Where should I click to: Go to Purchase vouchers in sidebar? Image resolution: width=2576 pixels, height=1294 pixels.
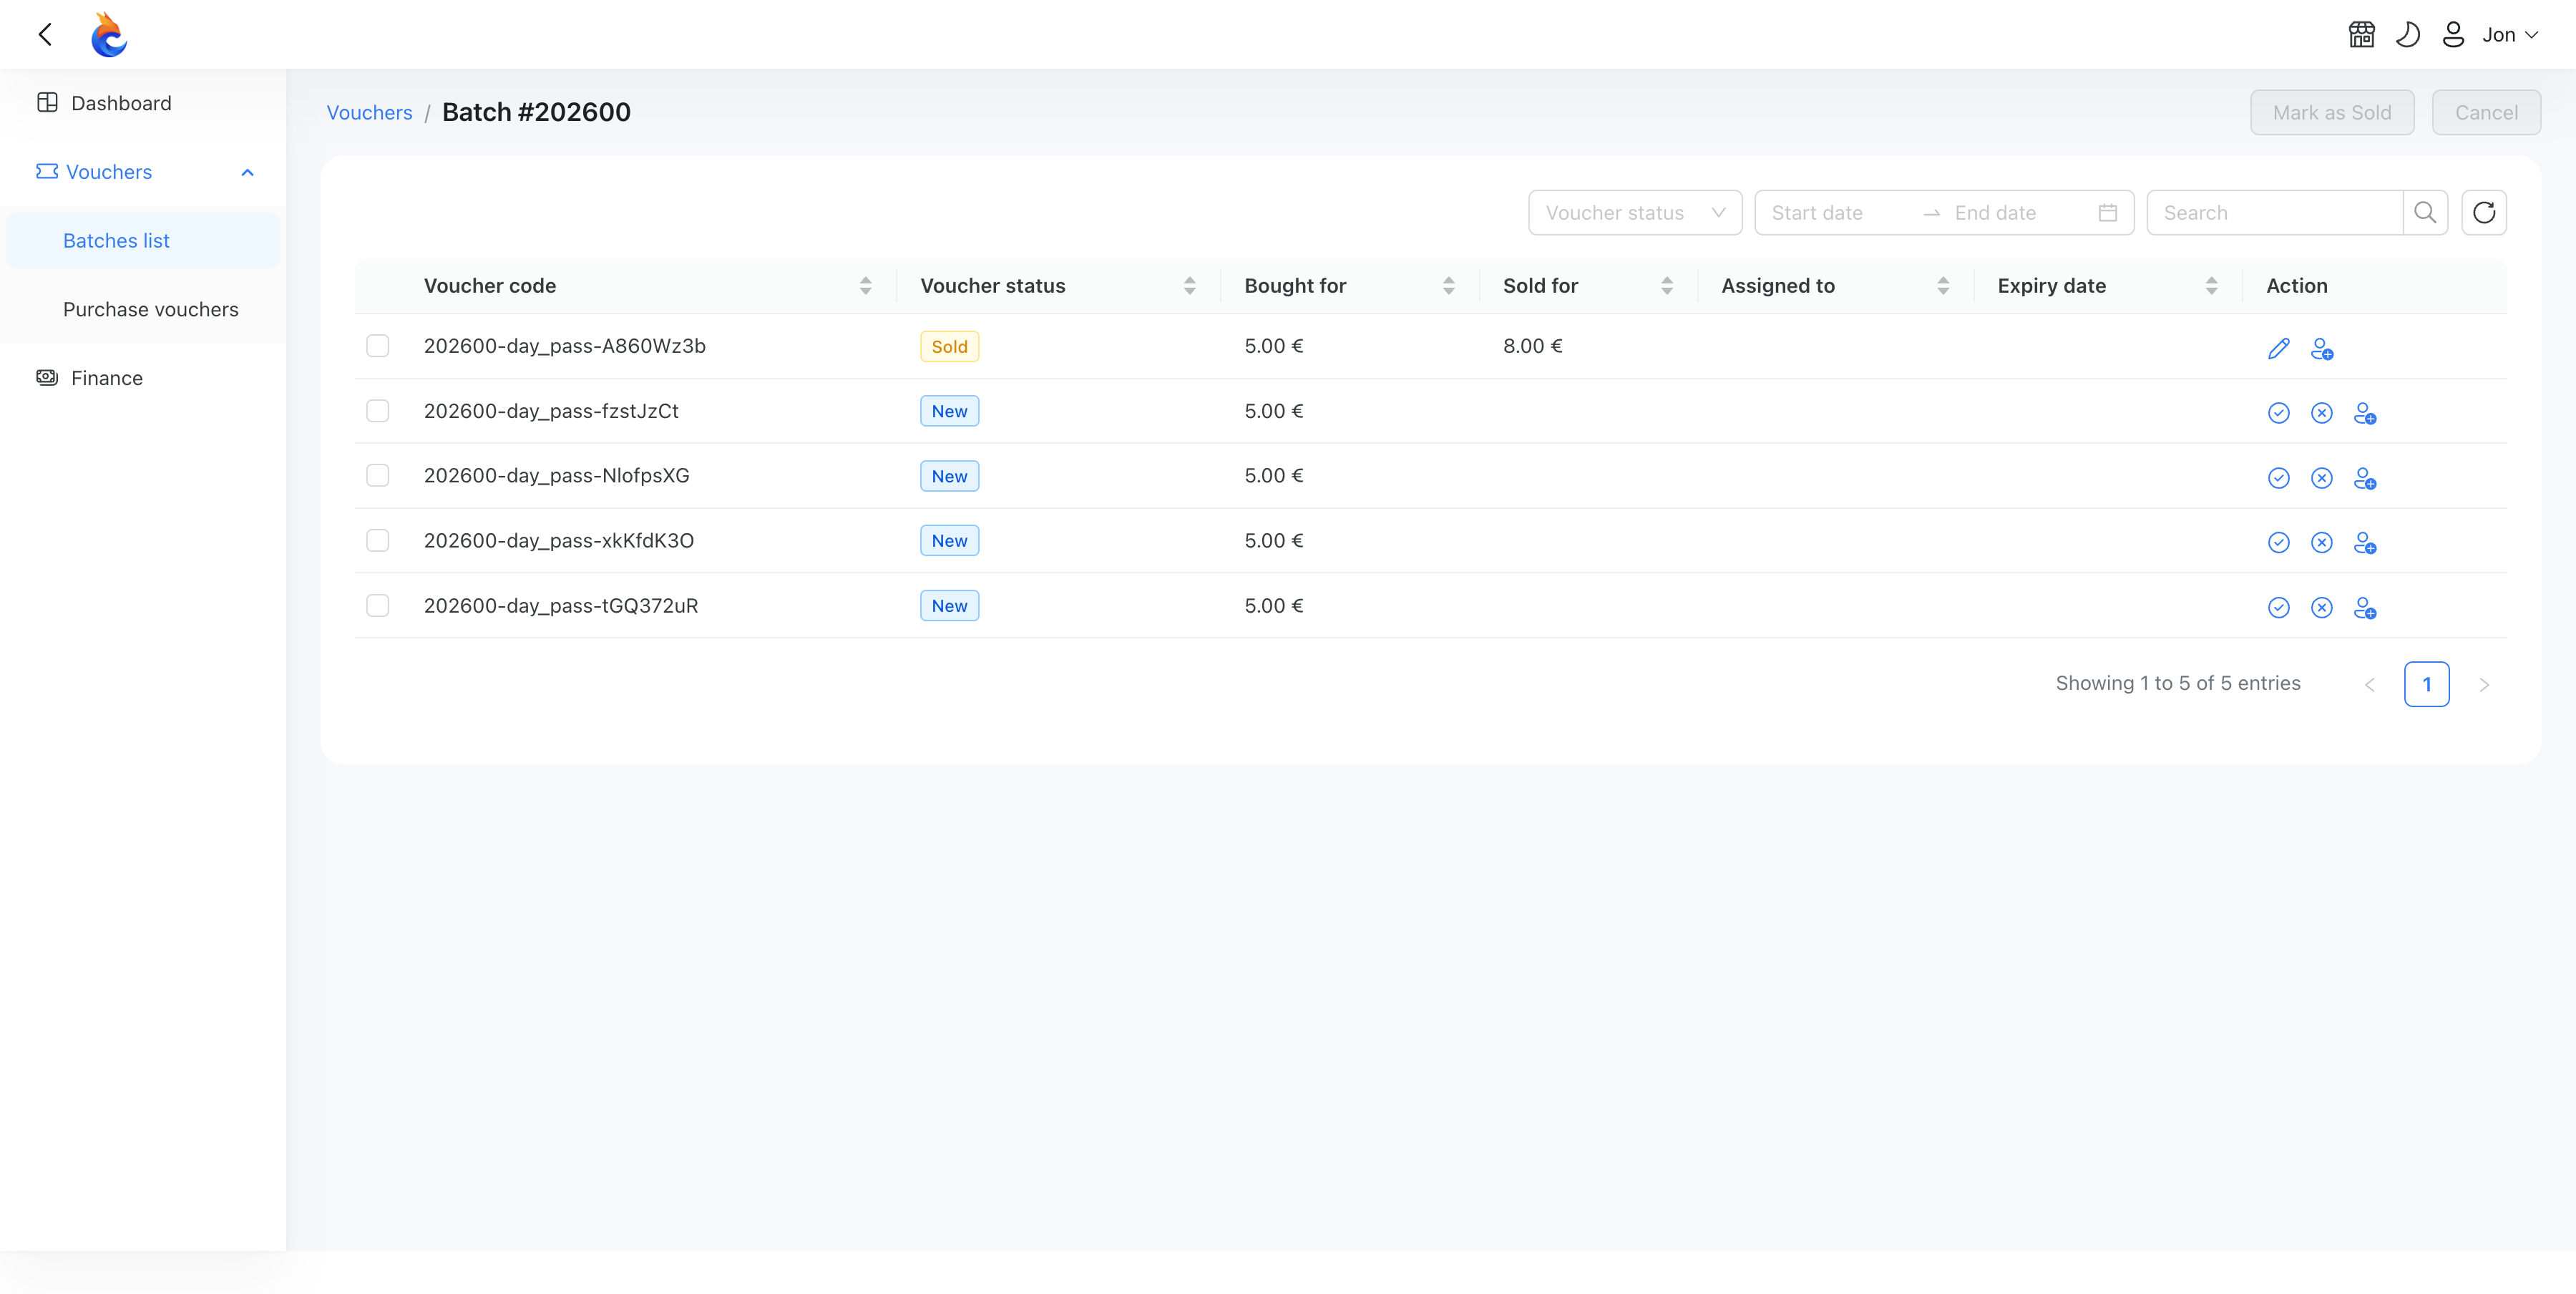pyautogui.click(x=150, y=309)
